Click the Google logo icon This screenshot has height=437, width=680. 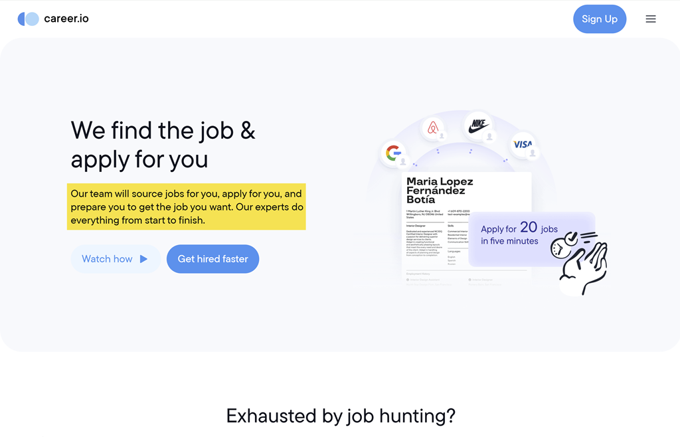[393, 153]
